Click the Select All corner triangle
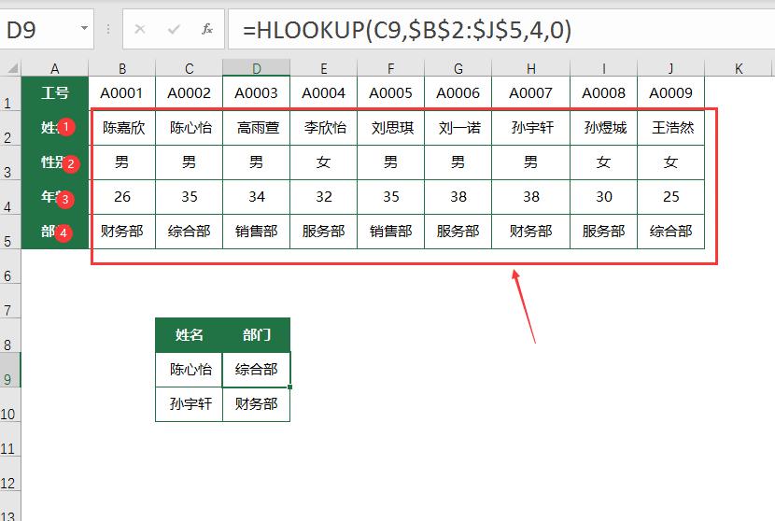Screen dimensions: 775x521 pyautogui.click(x=11, y=68)
